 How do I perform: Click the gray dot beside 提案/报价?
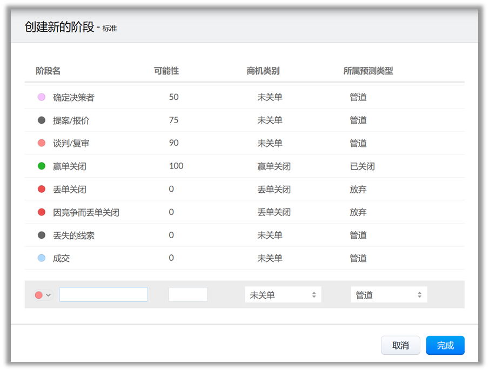point(42,120)
